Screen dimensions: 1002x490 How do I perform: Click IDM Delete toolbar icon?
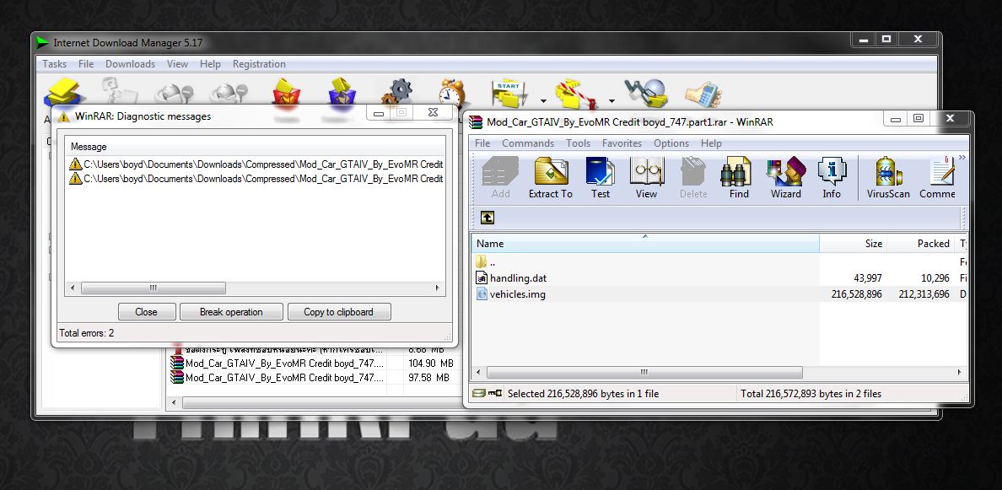tap(286, 92)
